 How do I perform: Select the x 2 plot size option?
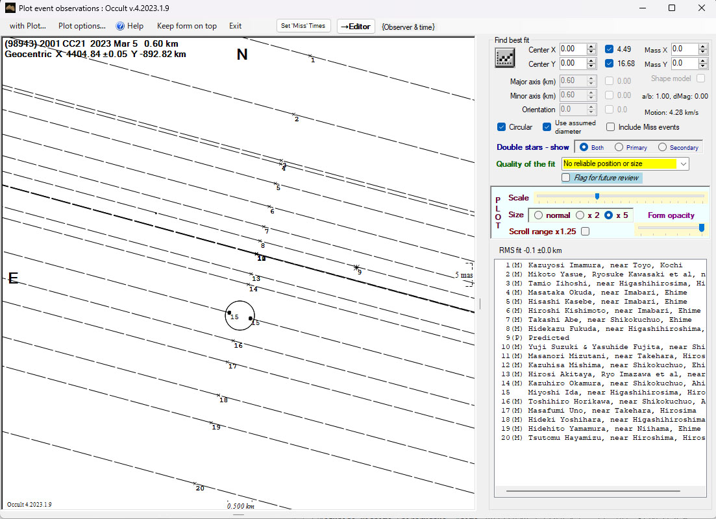click(x=580, y=215)
